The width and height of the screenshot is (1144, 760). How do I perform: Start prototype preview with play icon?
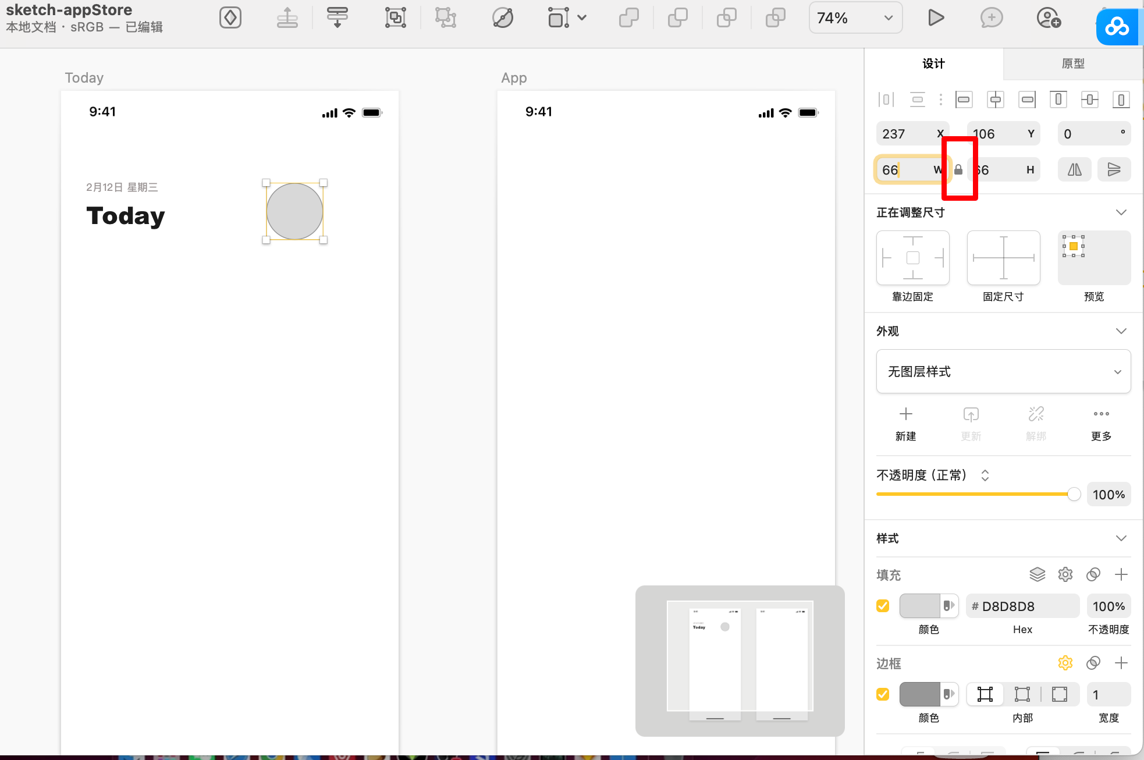[x=935, y=18]
